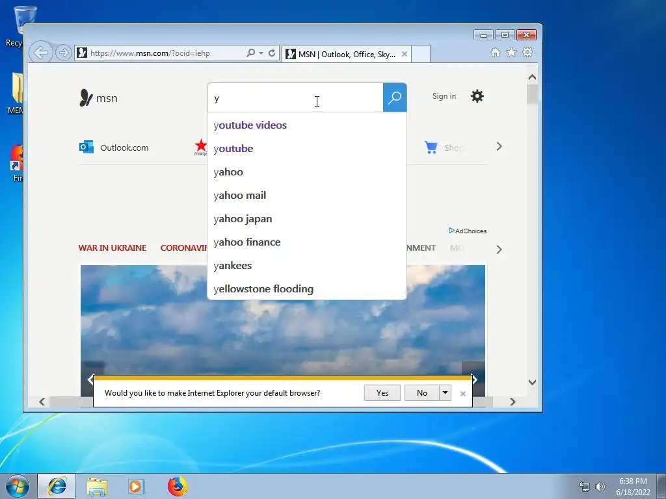Viewport: 666px width, 499px height.
Task: Click the MSN search text box
Action: tap(295, 98)
